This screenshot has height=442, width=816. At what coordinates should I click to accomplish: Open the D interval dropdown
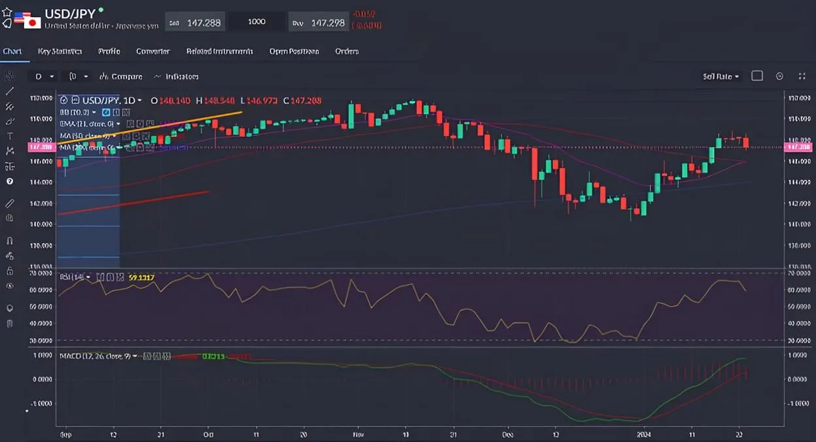(44, 76)
